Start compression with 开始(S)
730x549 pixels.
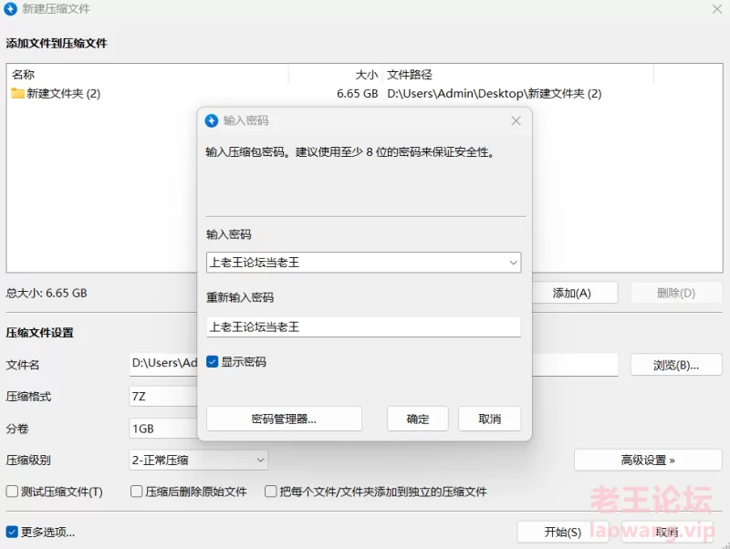[563, 532]
